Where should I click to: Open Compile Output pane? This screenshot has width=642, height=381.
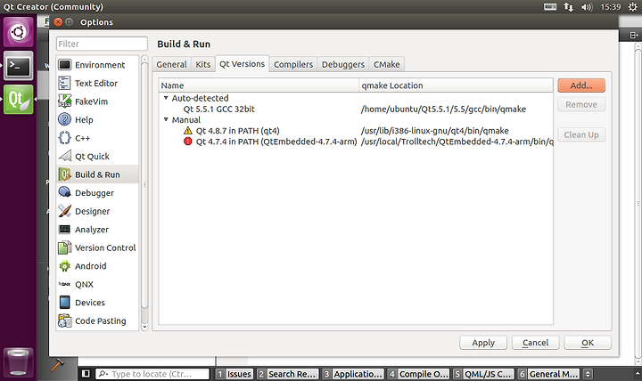[418, 374]
